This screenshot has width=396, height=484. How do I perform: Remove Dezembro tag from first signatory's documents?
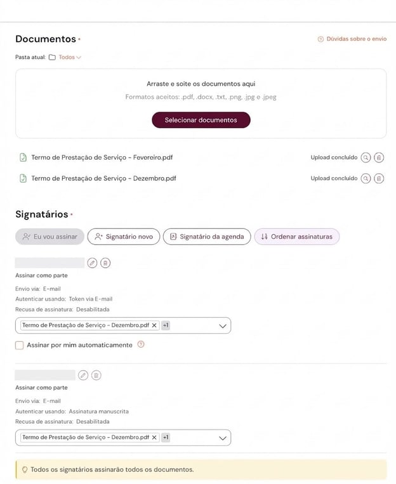click(x=154, y=325)
